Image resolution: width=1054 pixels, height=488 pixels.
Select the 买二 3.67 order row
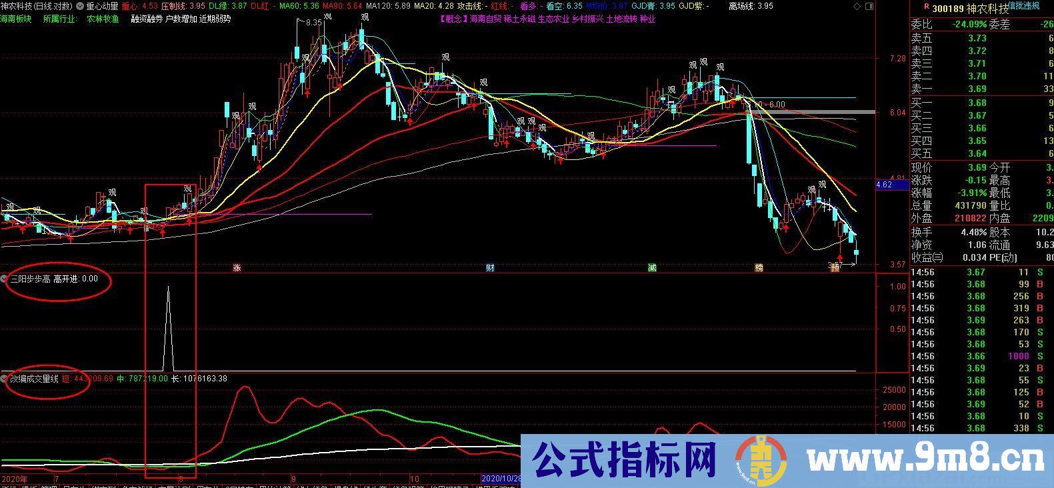[x=982, y=115]
